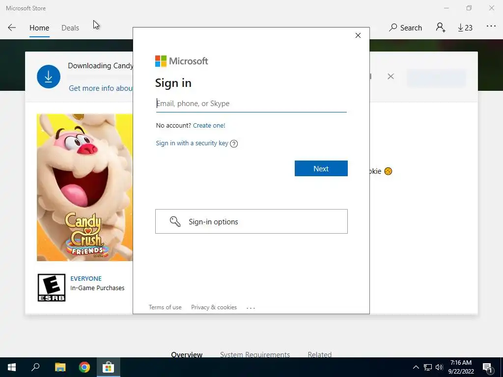Dismiss the Downloading Candy banner
Viewport: 503px width, 377px height.
coord(391,76)
